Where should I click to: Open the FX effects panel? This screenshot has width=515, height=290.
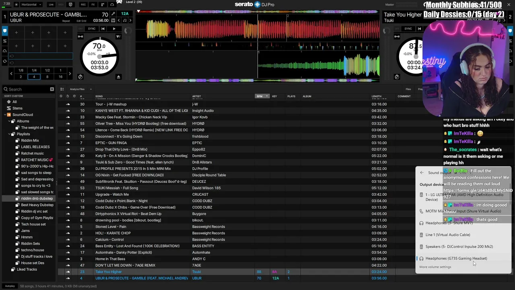[x=93, y=4]
